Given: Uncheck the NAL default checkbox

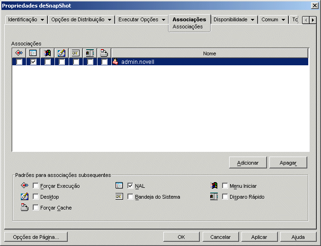Looking at the screenshot, I should coord(130,186).
